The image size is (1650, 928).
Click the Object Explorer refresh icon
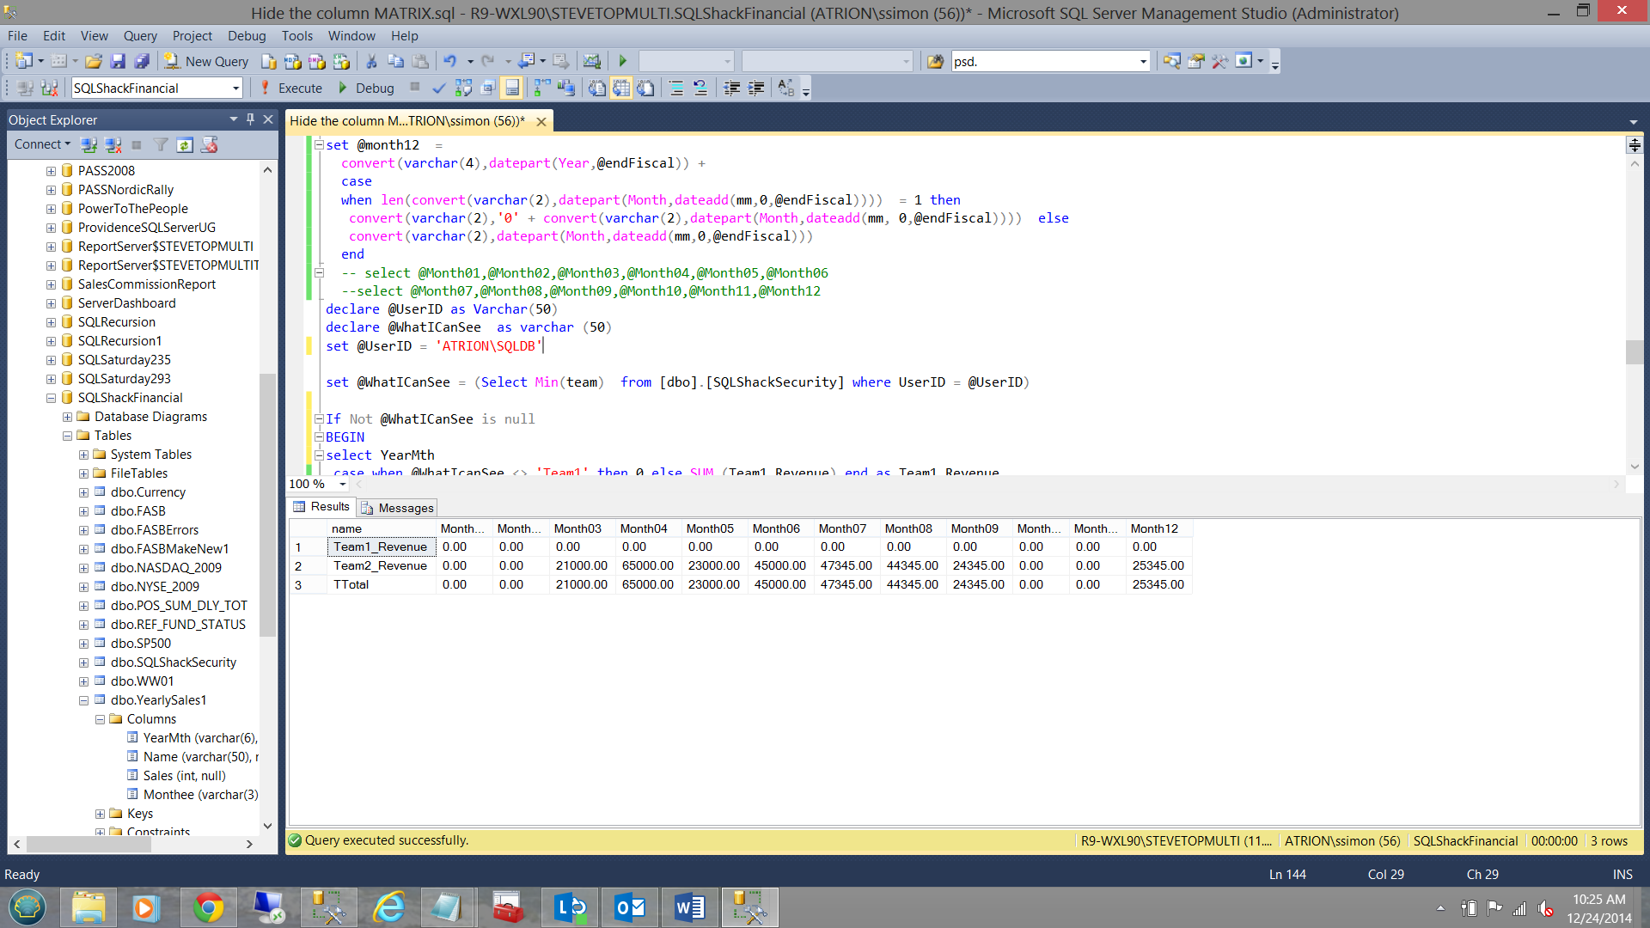(x=185, y=144)
